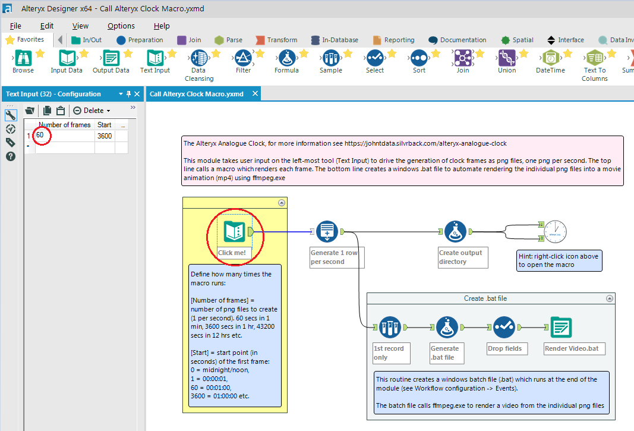Open the Help menu
Viewport: 634px width, 431px height.
162,26
